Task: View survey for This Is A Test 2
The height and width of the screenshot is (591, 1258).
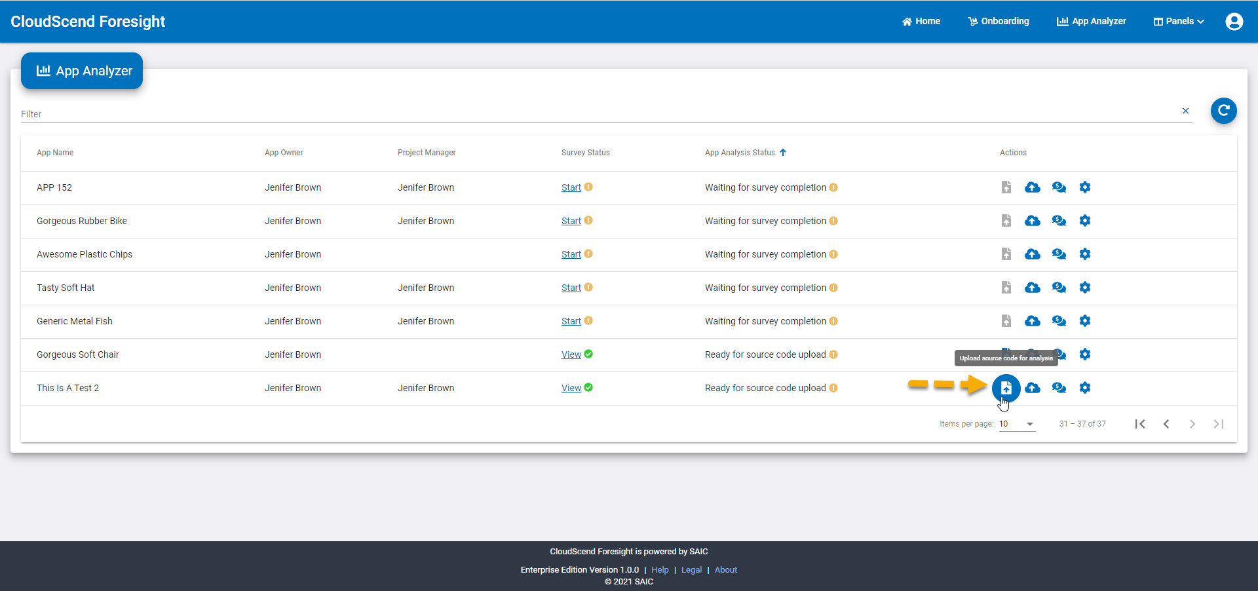Action: [571, 388]
